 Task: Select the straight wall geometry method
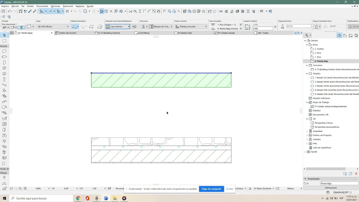click(x=74, y=27)
